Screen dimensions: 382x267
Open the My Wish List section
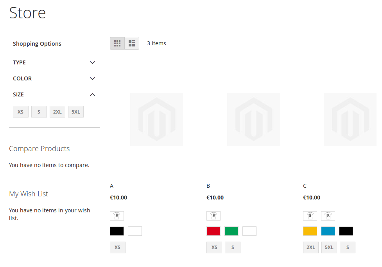tap(28, 194)
